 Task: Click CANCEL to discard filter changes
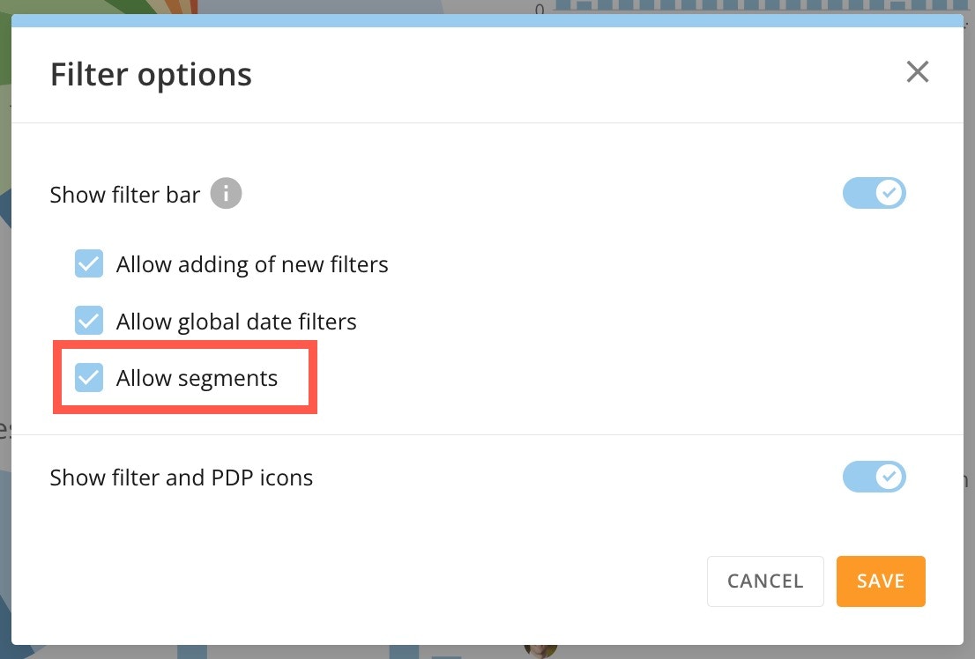pos(764,581)
